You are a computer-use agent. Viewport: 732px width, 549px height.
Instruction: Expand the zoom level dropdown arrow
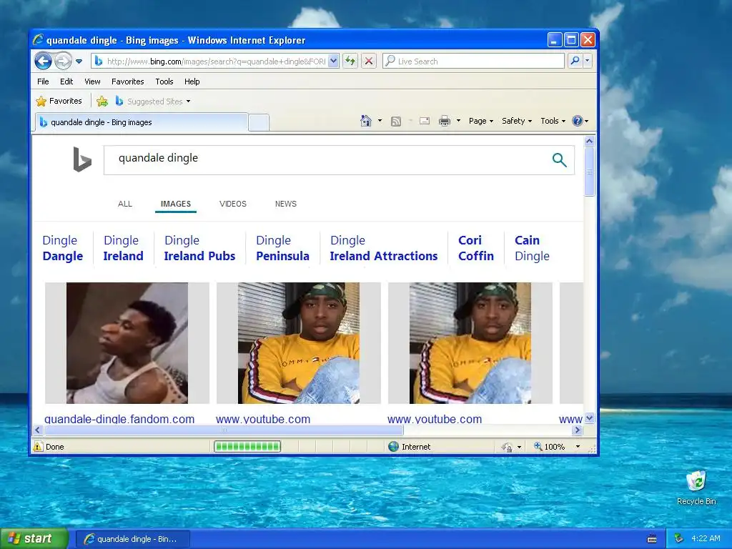(x=578, y=447)
